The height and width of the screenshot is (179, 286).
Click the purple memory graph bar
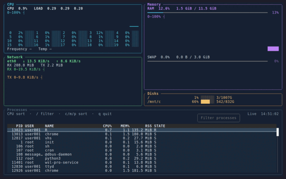coord(273,49)
